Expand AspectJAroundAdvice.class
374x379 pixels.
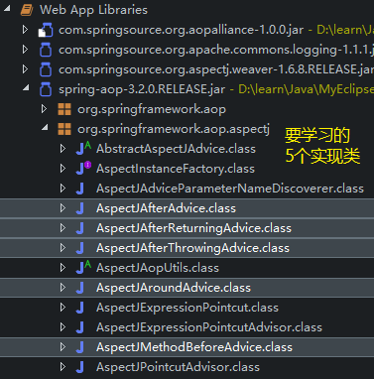tap(62, 288)
